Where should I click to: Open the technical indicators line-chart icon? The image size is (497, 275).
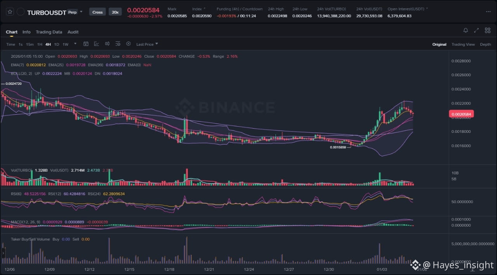click(x=96, y=44)
